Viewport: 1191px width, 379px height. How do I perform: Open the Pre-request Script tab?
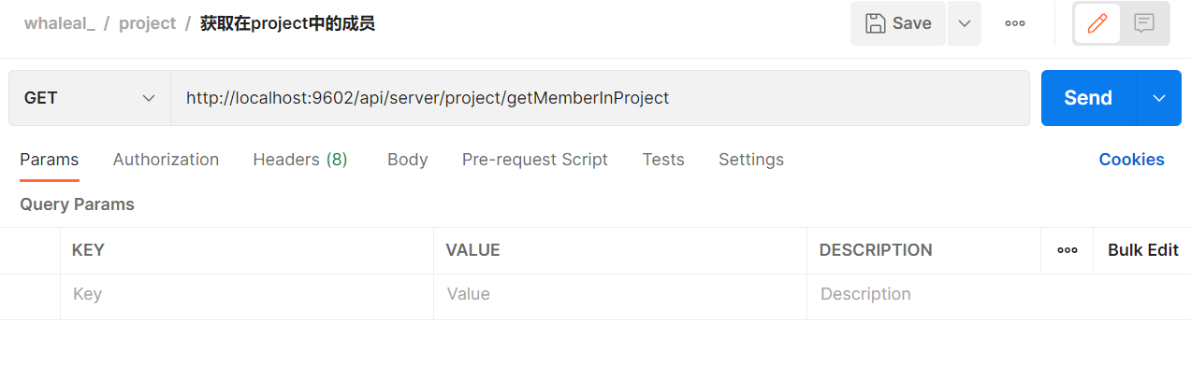(535, 160)
